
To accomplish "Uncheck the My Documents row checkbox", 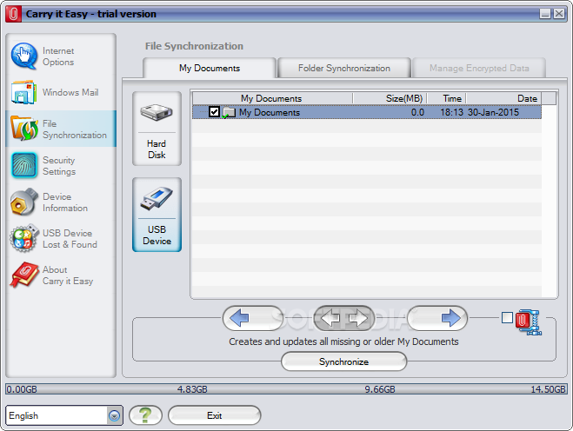I will click(214, 112).
